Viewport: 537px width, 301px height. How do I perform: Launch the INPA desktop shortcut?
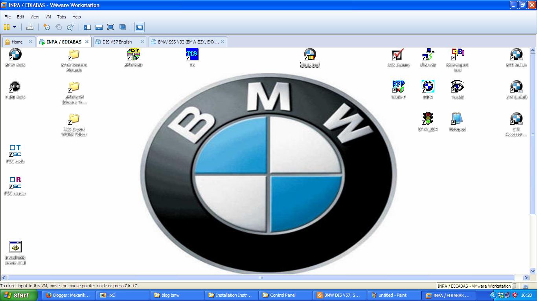click(x=428, y=90)
